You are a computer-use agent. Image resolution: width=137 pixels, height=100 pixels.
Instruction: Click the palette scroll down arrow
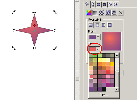tap(117, 89)
